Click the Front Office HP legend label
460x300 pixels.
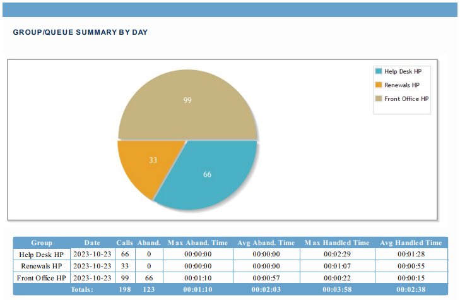(x=406, y=99)
